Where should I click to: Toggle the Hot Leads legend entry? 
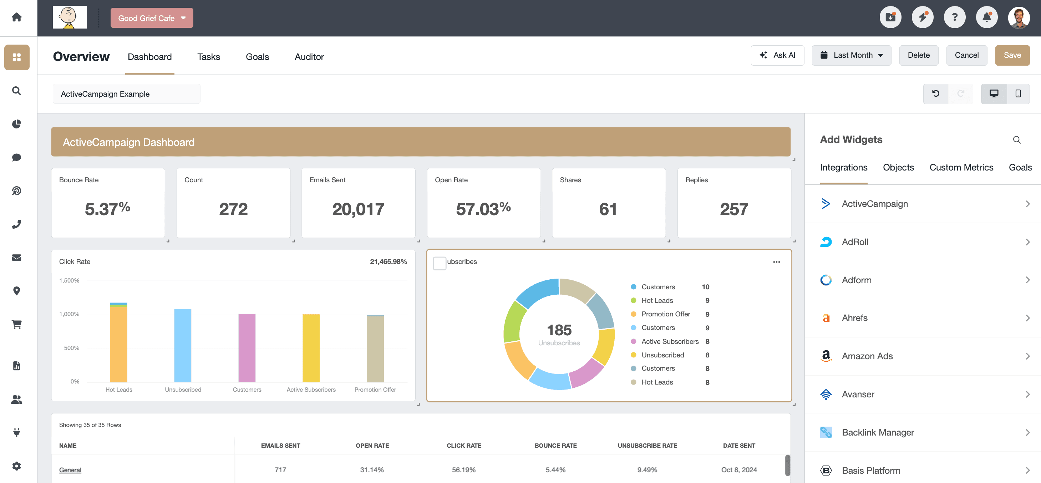tap(657, 300)
